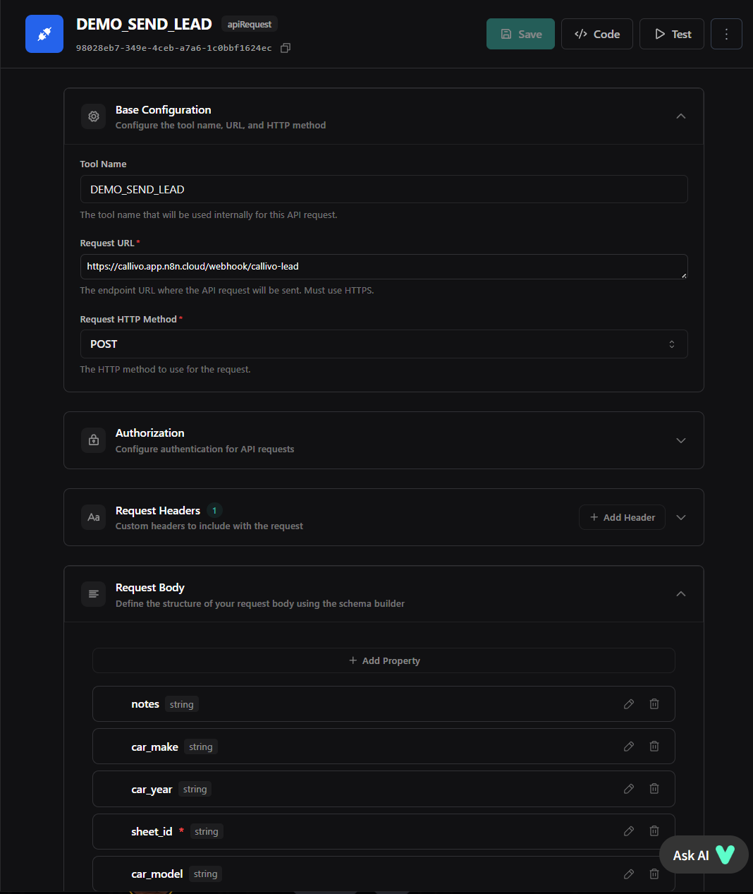The width and height of the screenshot is (753, 894).
Task: Expand the Authorization section
Action: [680, 440]
